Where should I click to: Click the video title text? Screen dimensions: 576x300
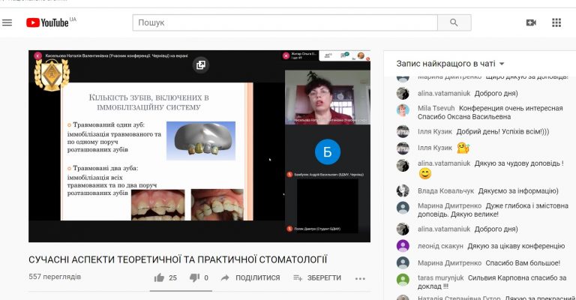[x=178, y=259]
